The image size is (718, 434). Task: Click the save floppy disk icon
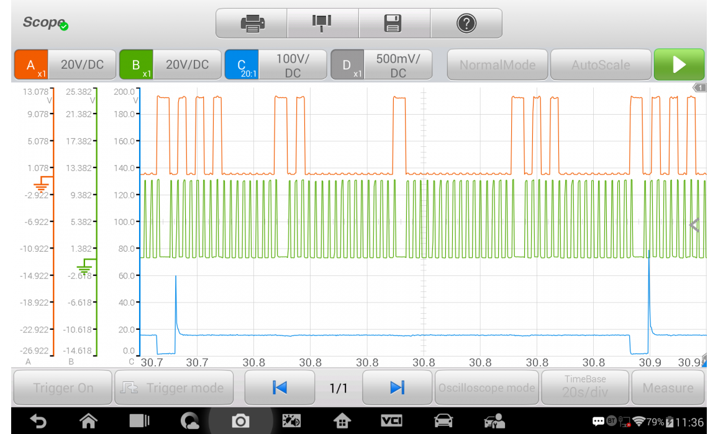[x=394, y=24]
